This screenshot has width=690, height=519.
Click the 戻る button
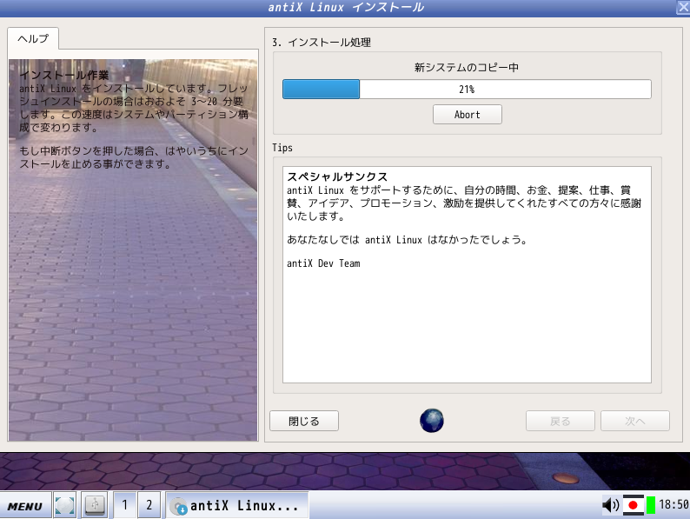561,422
